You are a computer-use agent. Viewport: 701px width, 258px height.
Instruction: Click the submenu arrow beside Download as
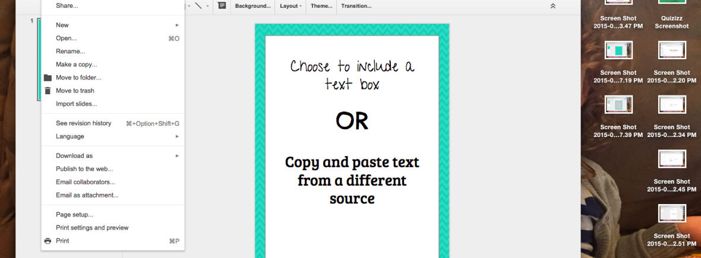pos(177,156)
